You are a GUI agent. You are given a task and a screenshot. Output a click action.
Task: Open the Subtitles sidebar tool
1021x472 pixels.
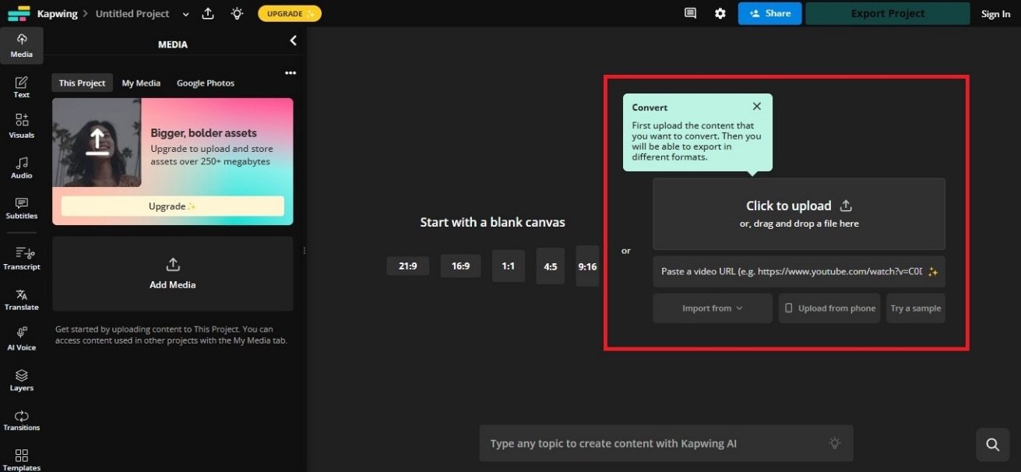pos(22,208)
